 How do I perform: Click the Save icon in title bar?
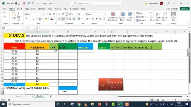(24, 3)
